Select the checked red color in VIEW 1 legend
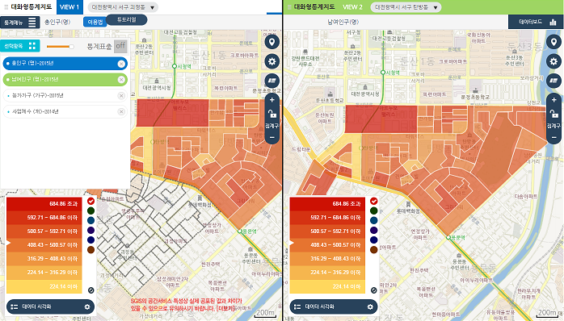The height and width of the screenshot is (321, 564). pyautogui.click(x=90, y=201)
